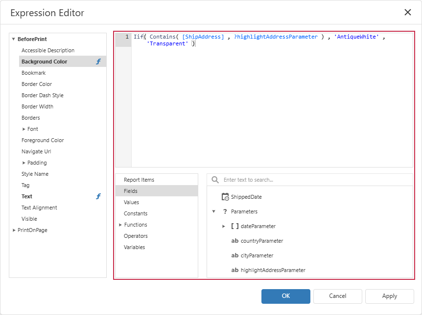Select the Fields category
The image size is (422, 315).
pos(157,191)
